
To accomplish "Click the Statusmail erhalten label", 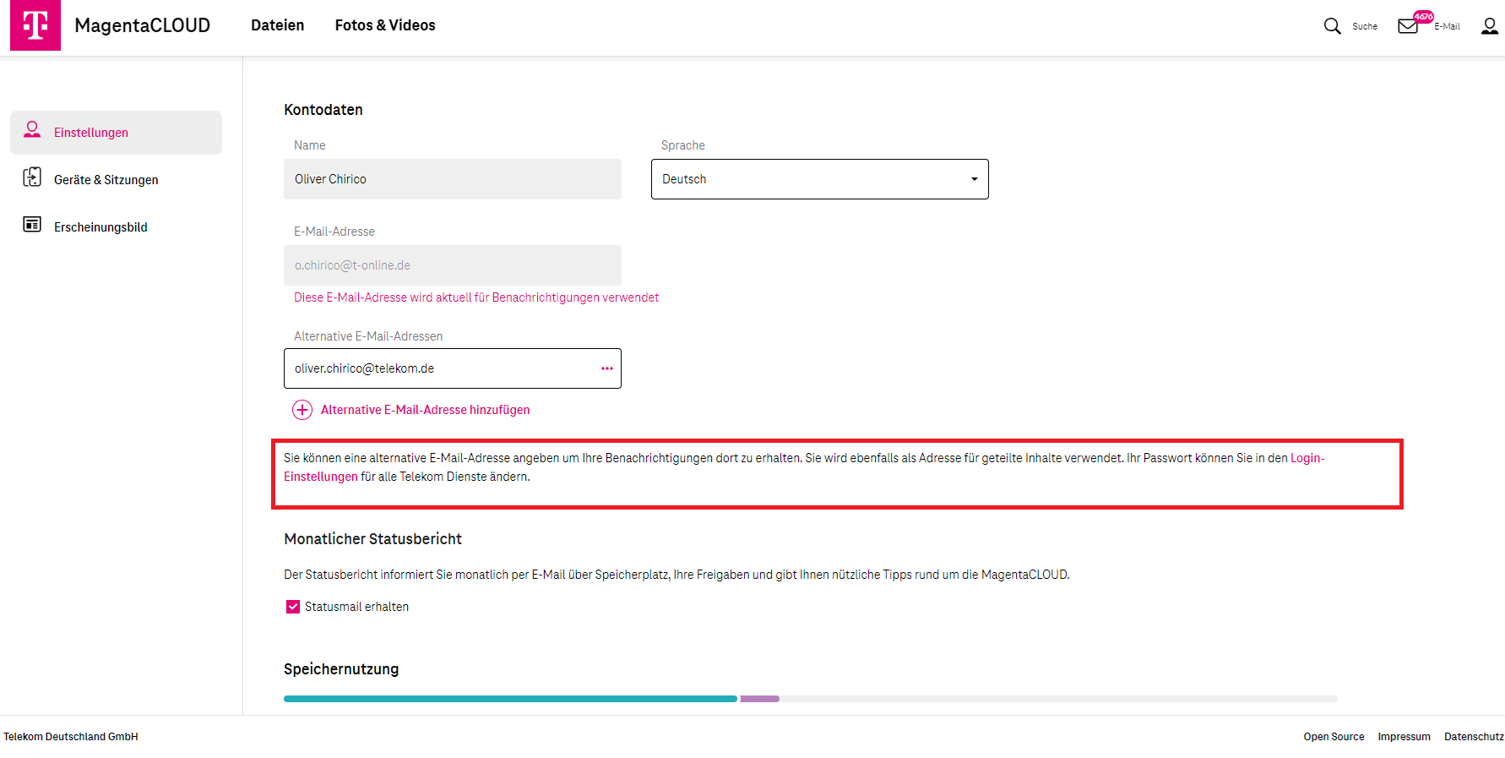I will (x=356, y=607).
